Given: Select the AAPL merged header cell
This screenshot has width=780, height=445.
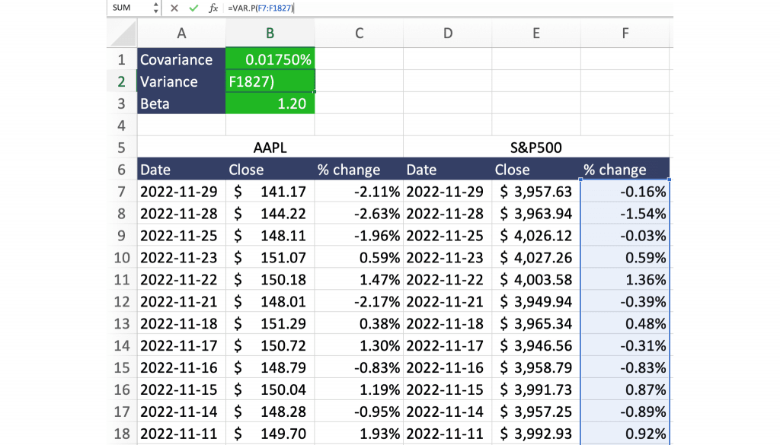Looking at the screenshot, I should [x=270, y=148].
